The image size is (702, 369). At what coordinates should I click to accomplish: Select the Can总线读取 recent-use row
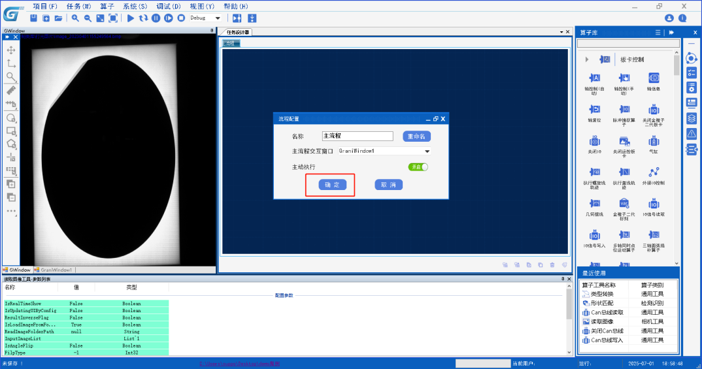coord(629,312)
